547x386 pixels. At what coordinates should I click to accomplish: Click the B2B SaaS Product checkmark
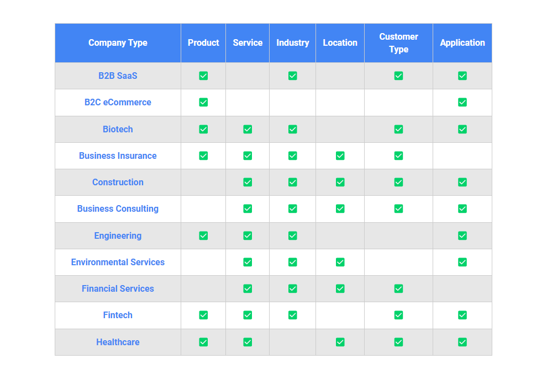point(203,76)
